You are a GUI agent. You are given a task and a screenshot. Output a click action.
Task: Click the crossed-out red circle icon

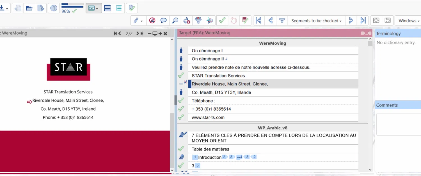coord(152,20)
